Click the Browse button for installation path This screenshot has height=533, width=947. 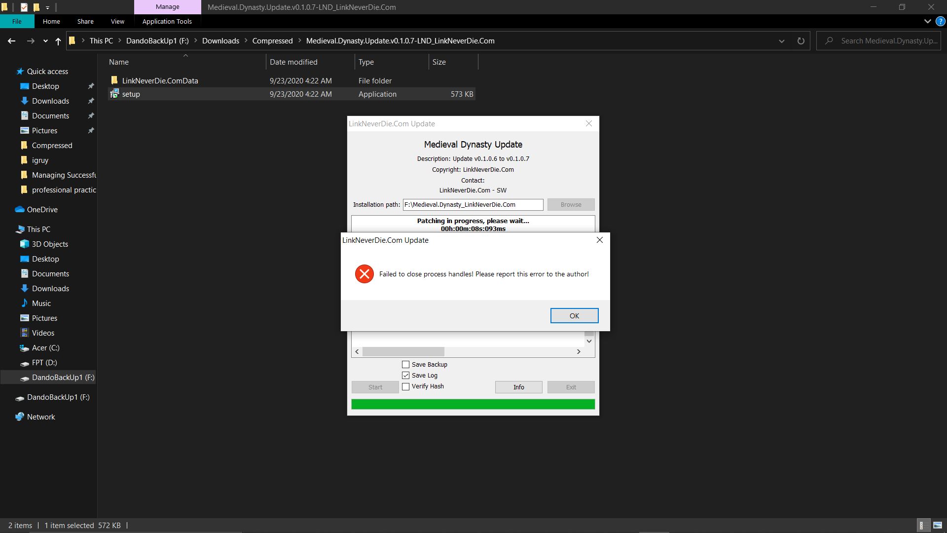[x=571, y=205]
